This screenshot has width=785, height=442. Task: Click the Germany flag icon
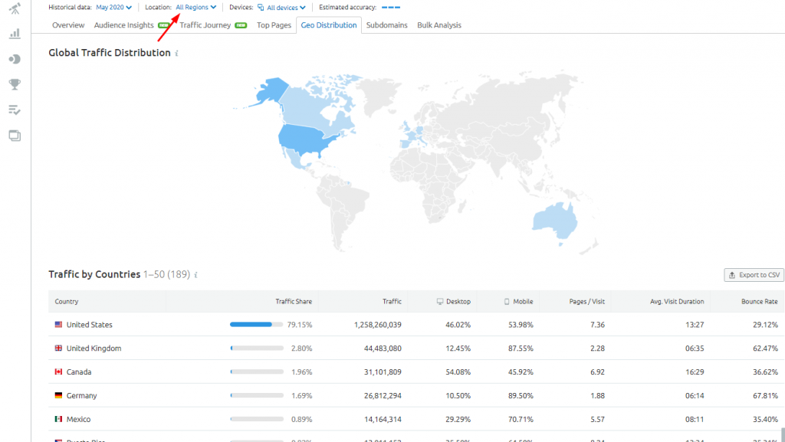(x=58, y=395)
